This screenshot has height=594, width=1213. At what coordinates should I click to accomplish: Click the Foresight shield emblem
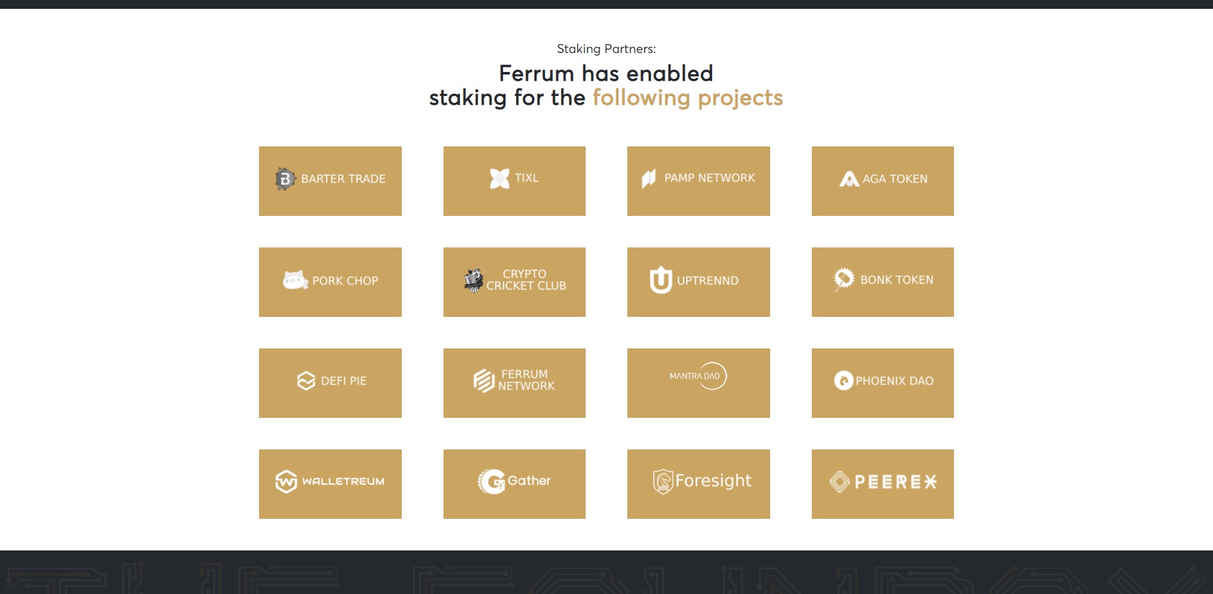coord(662,481)
